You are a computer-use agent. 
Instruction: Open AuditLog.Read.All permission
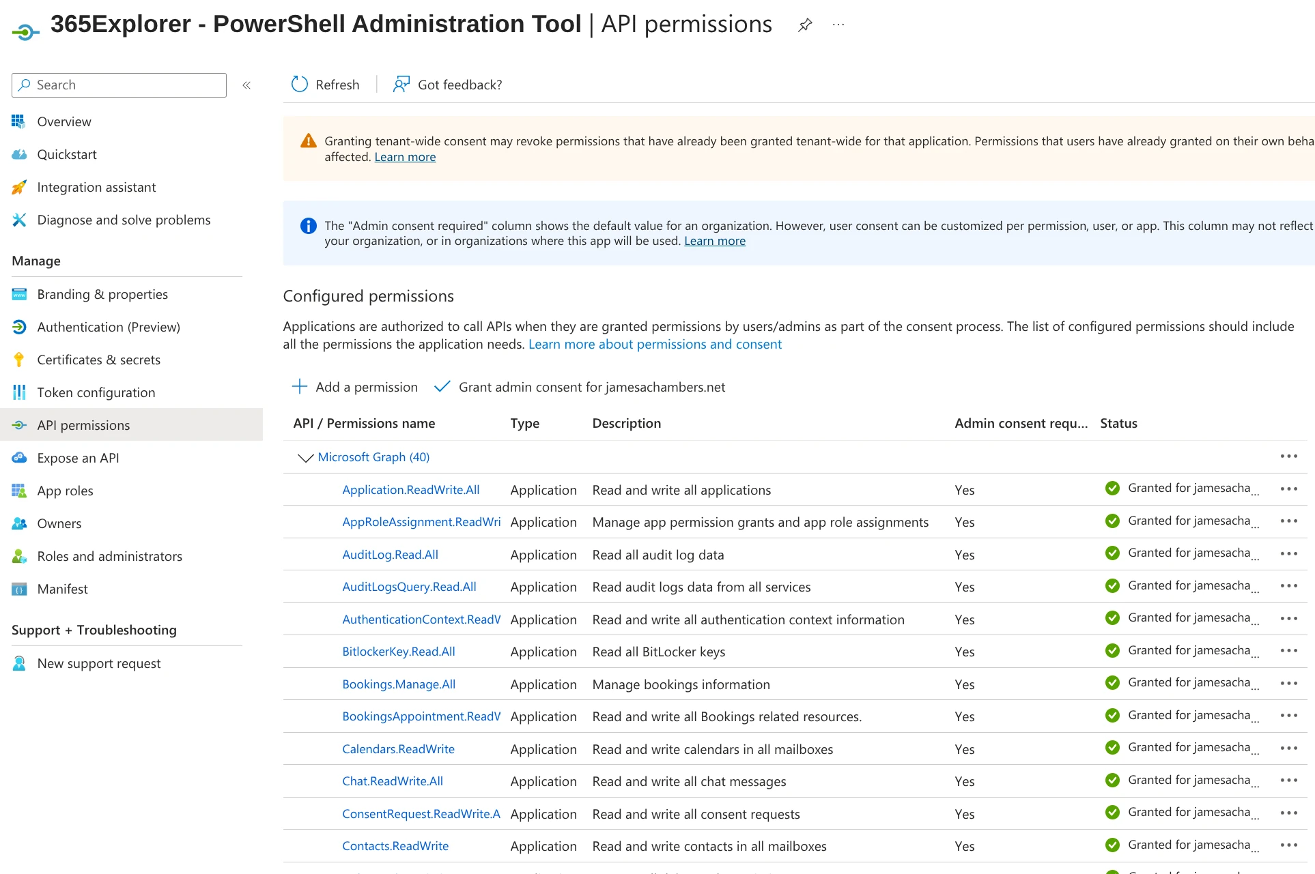click(x=390, y=555)
